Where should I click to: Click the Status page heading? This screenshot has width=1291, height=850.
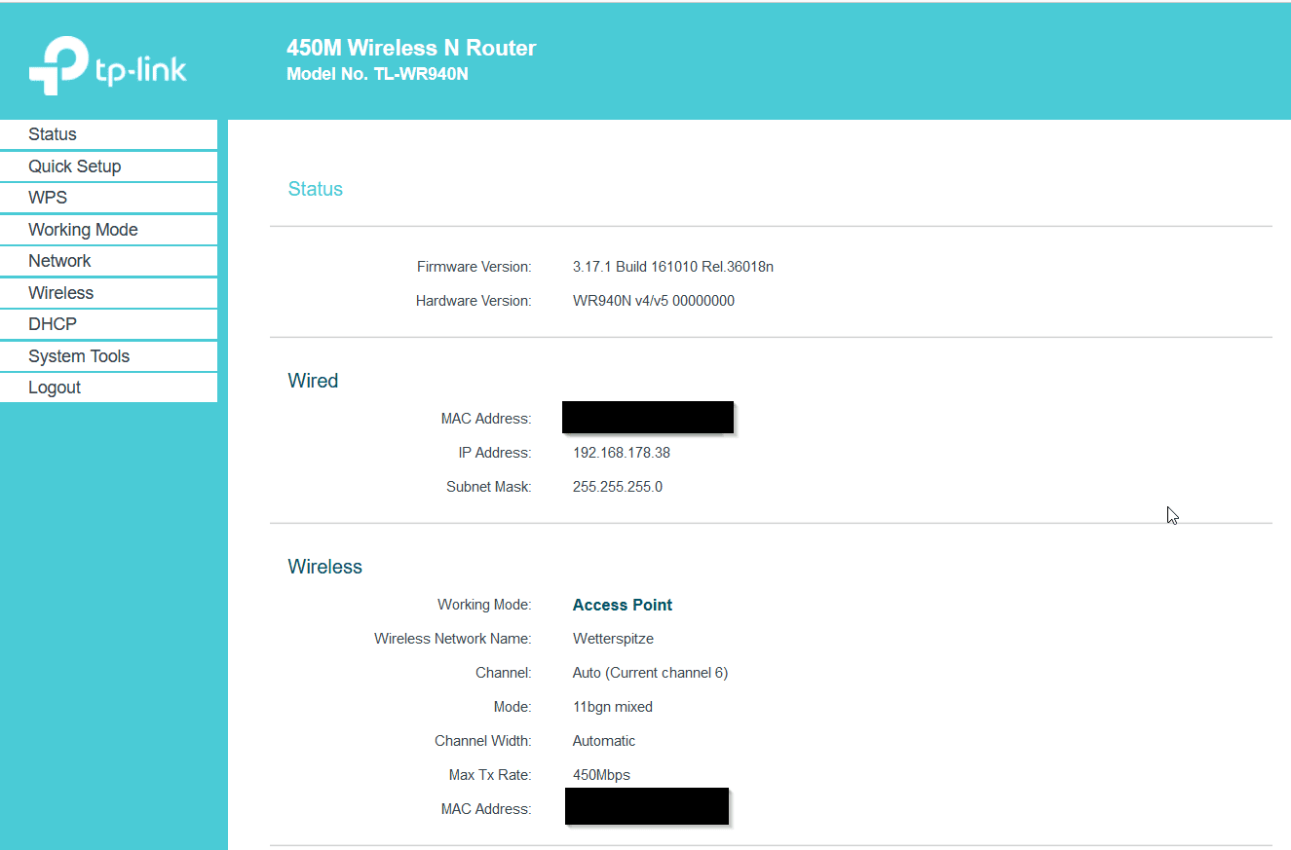(x=316, y=189)
